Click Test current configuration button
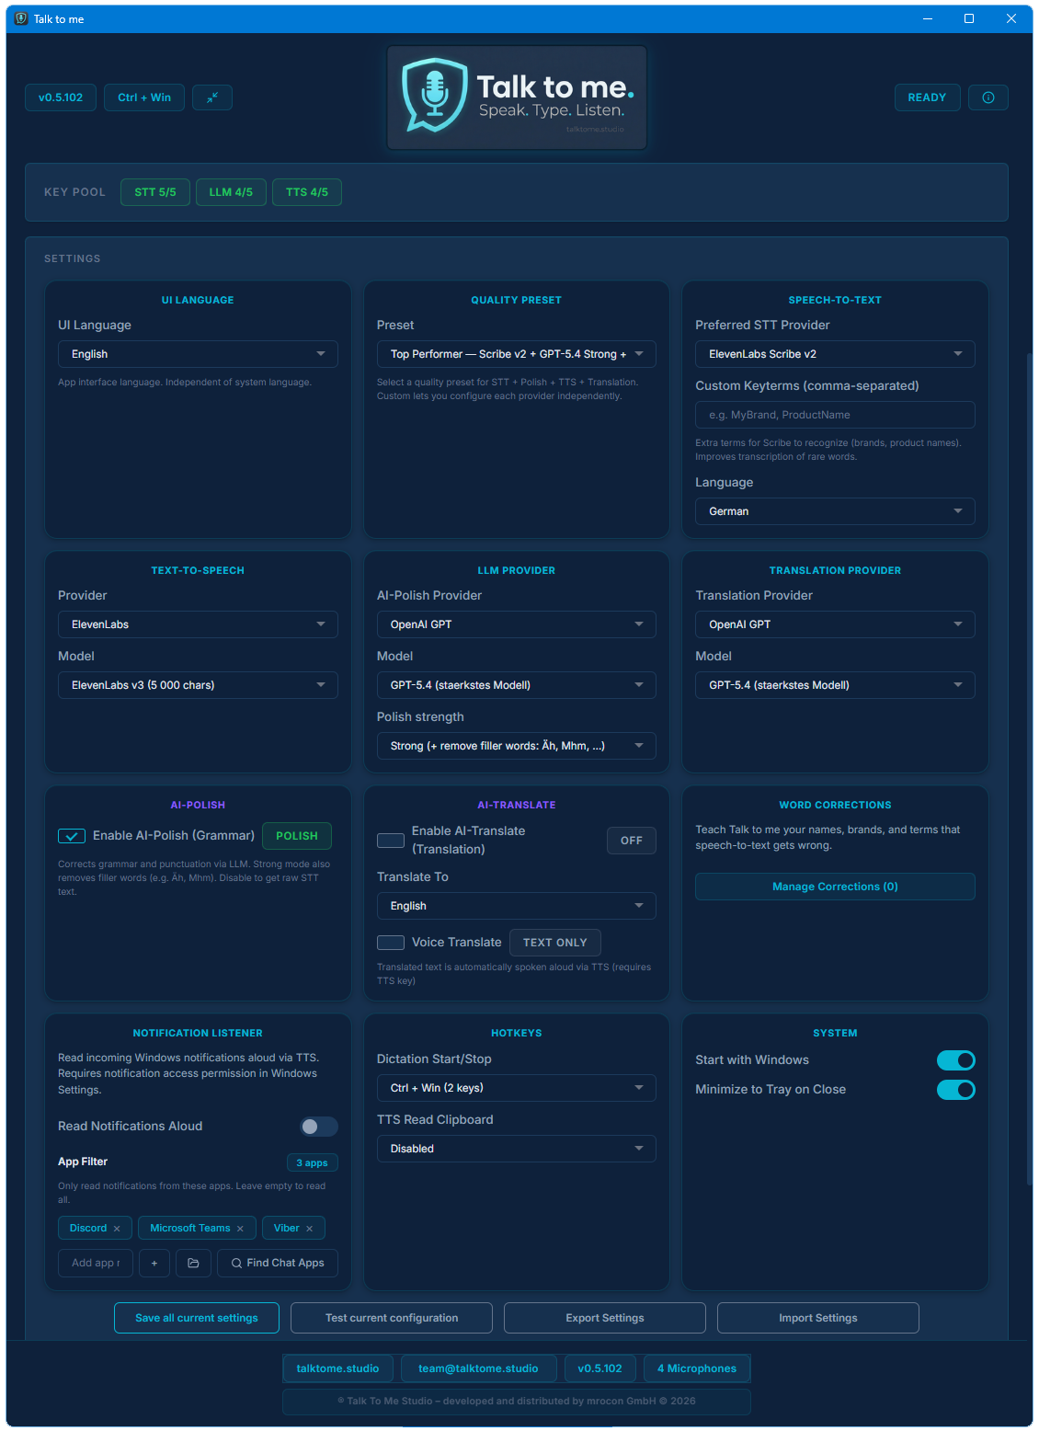Viewport: 1039px width, 1431px height. pos(392,1318)
